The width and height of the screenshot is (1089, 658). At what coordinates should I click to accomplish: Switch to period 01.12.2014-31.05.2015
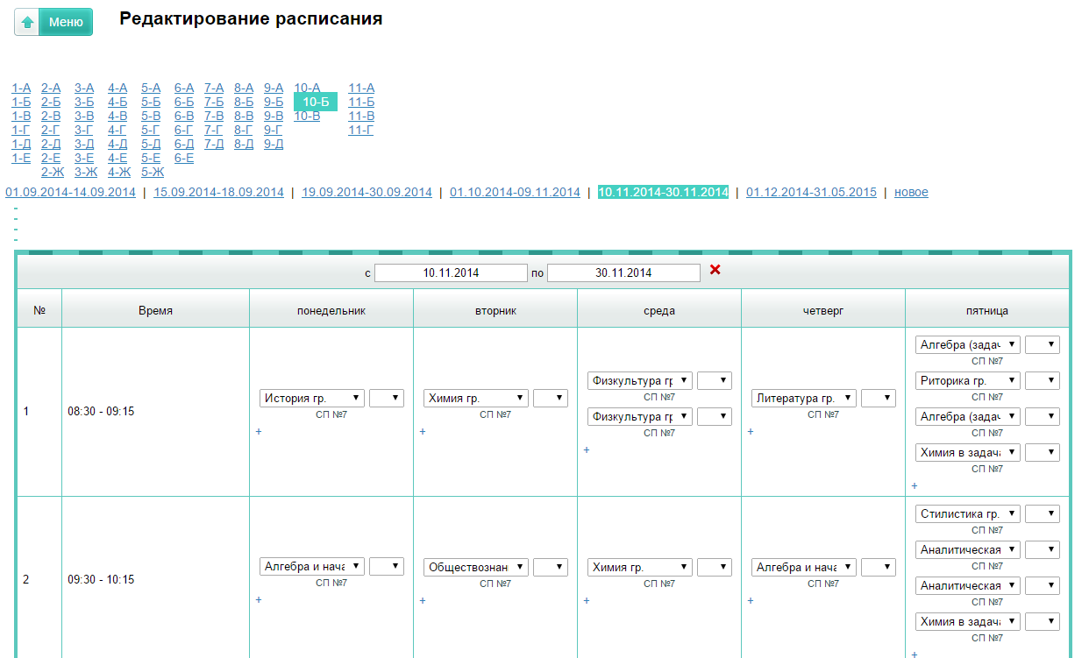pyautogui.click(x=811, y=192)
